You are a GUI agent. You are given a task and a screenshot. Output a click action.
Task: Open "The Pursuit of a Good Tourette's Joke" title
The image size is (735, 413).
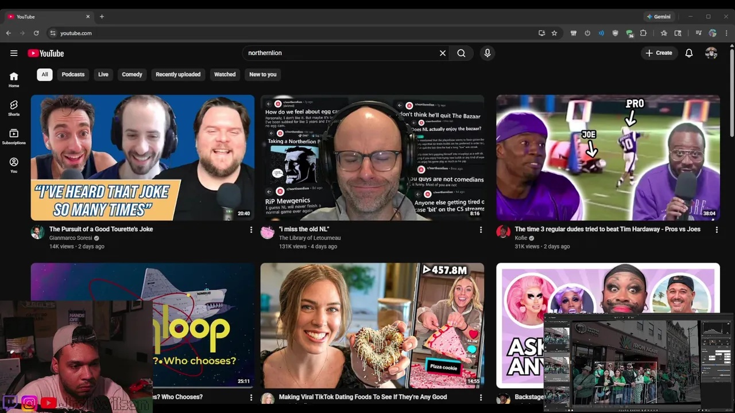pyautogui.click(x=101, y=229)
